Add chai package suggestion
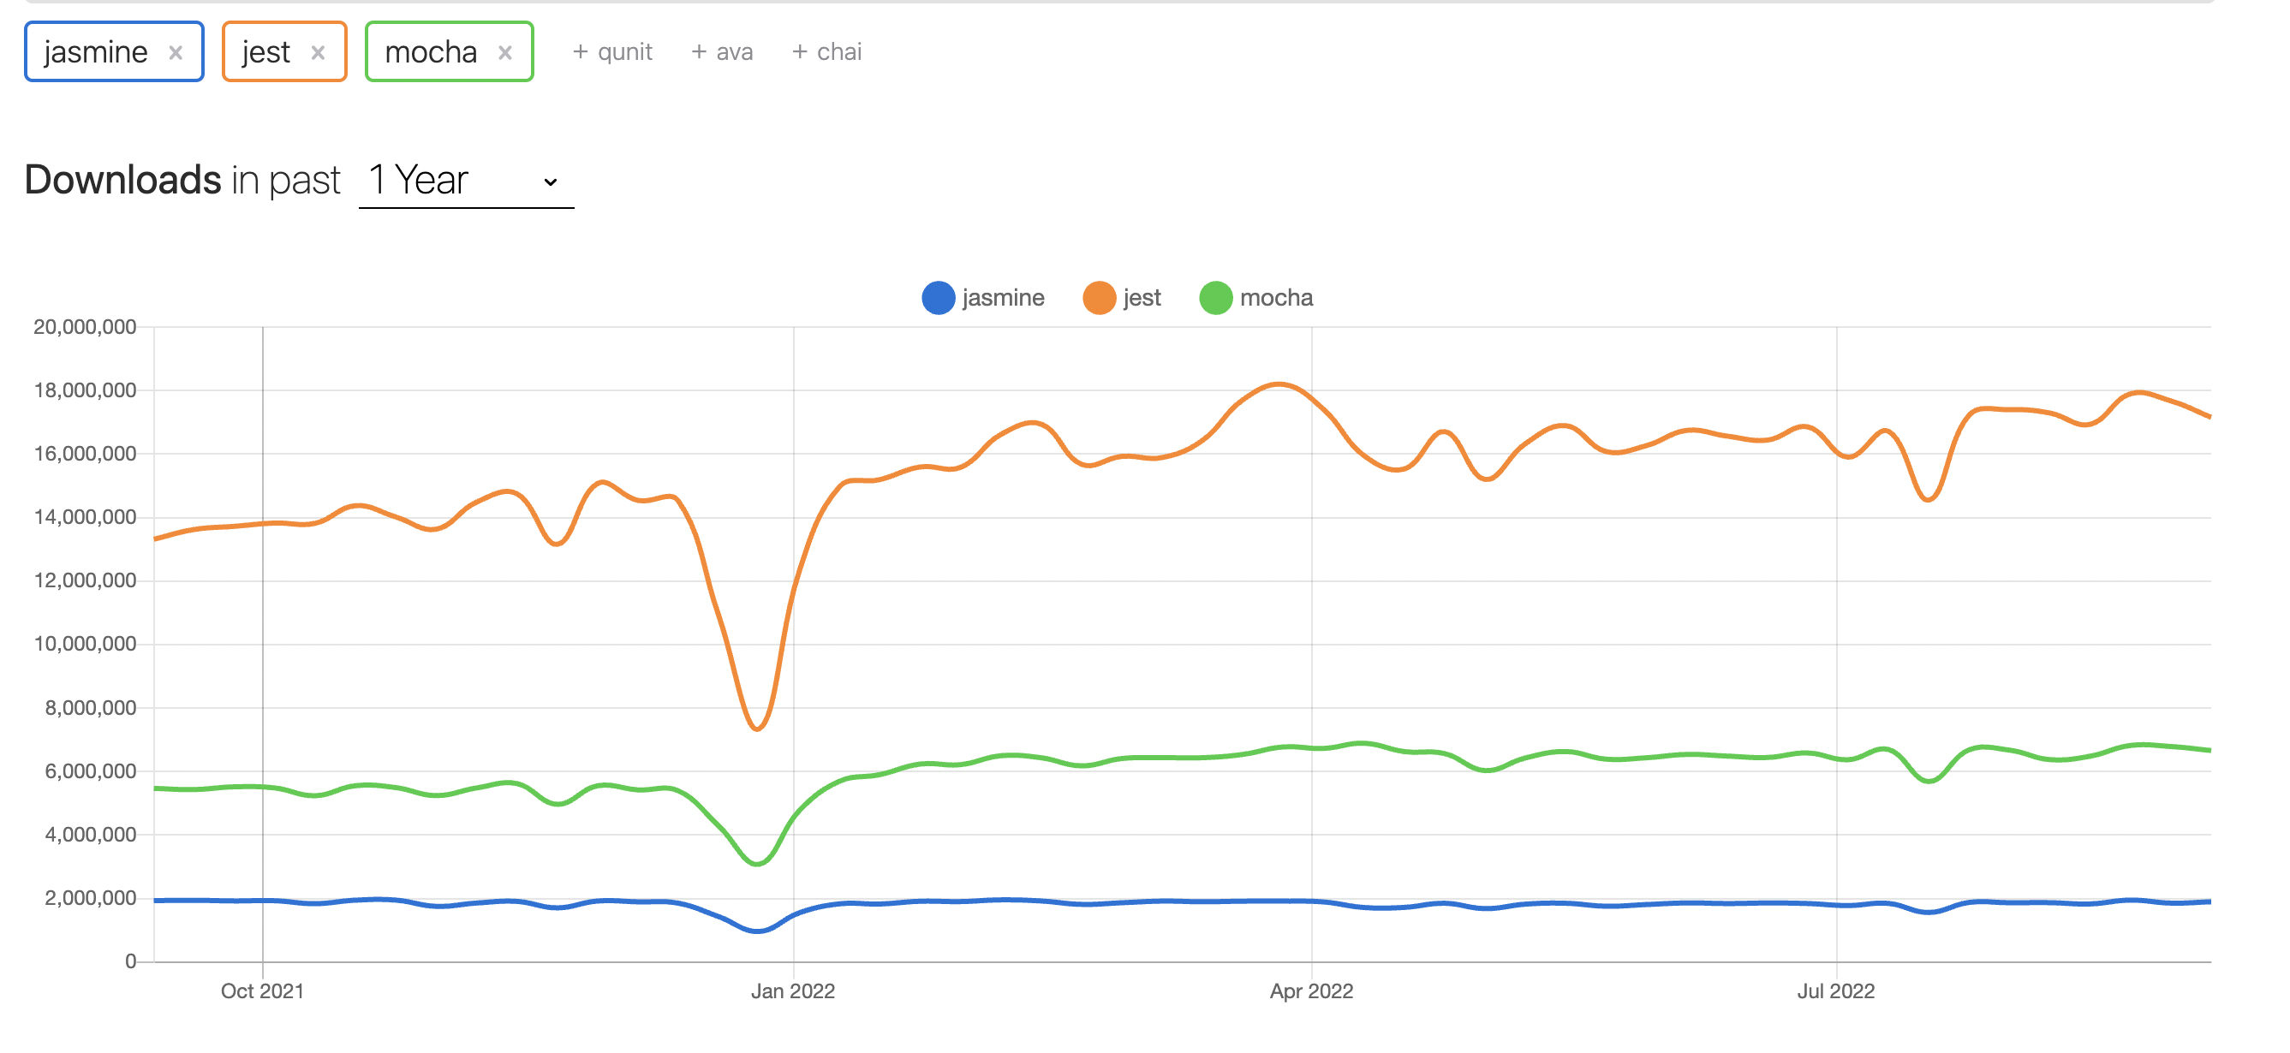 click(x=826, y=52)
